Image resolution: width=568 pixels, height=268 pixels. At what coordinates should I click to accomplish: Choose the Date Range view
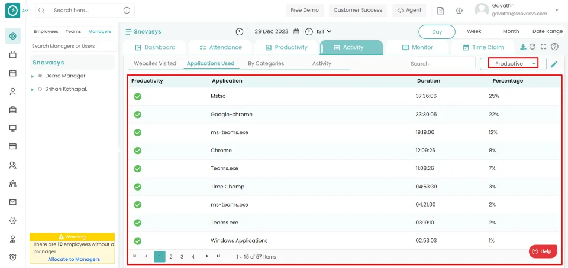point(547,31)
